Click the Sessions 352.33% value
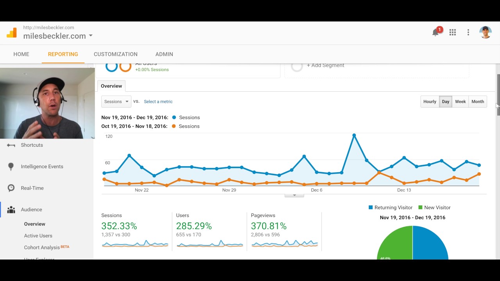Image resolution: width=500 pixels, height=281 pixels. coord(119,226)
